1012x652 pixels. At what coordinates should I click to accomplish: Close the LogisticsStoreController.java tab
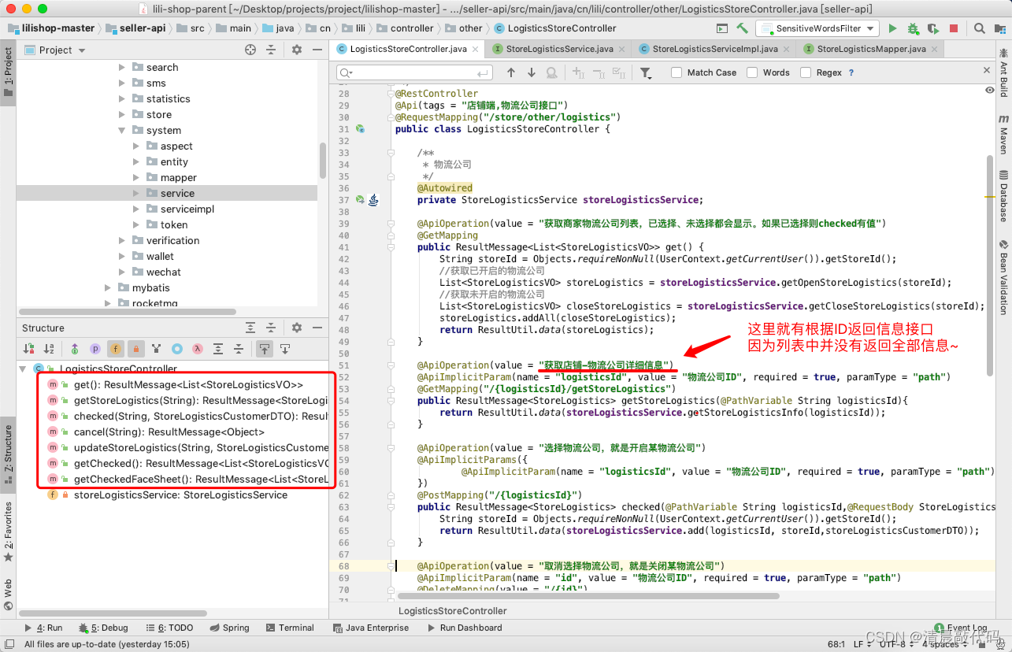[x=476, y=49]
